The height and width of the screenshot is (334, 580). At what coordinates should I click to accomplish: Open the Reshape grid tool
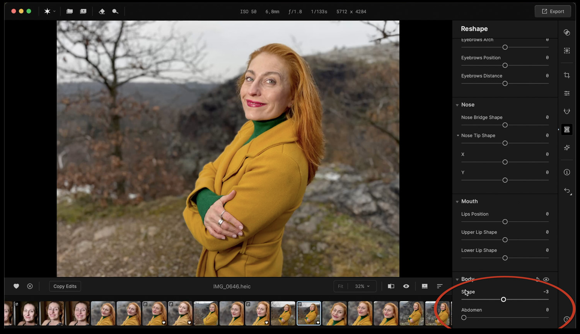click(567, 130)
